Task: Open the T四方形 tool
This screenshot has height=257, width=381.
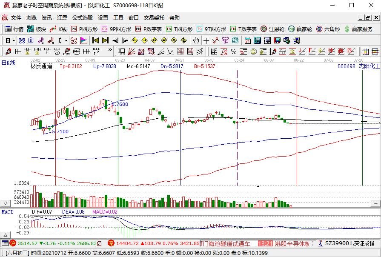Action: click(x=179, y=29)
